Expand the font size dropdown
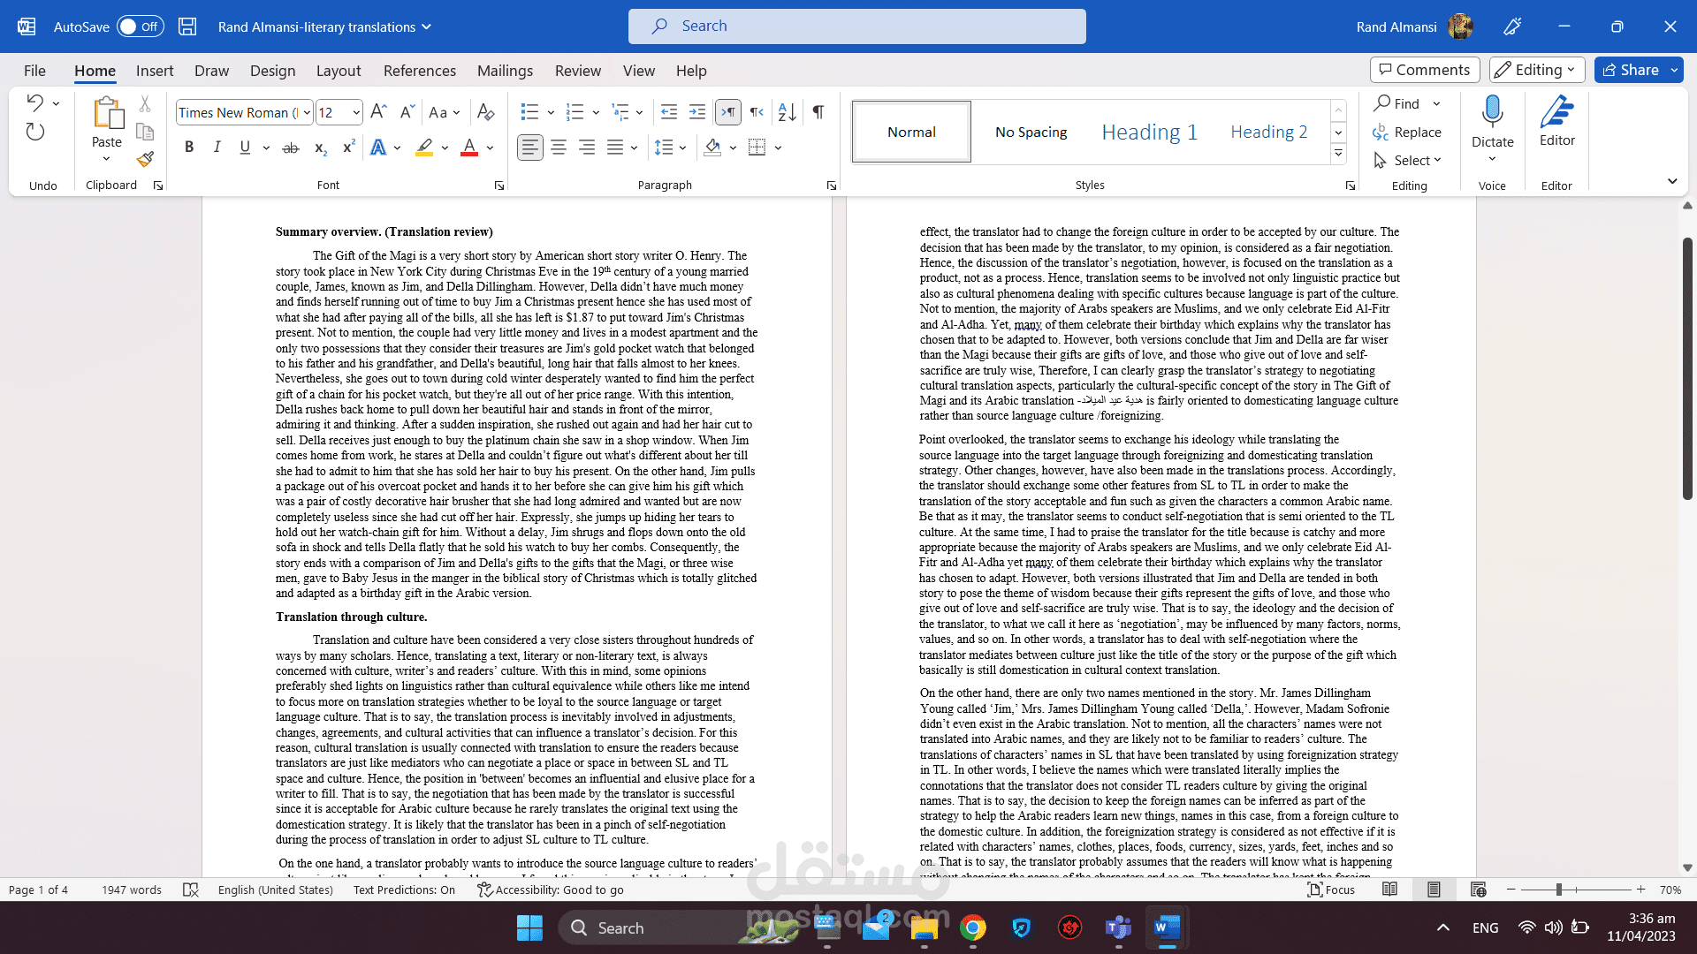The width and height of the screenshot is (1697, 954). pos(356,112)
